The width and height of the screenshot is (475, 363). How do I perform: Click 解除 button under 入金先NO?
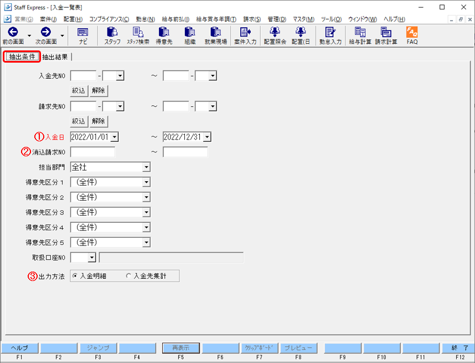pyautogui.click(x=99, y=91)
